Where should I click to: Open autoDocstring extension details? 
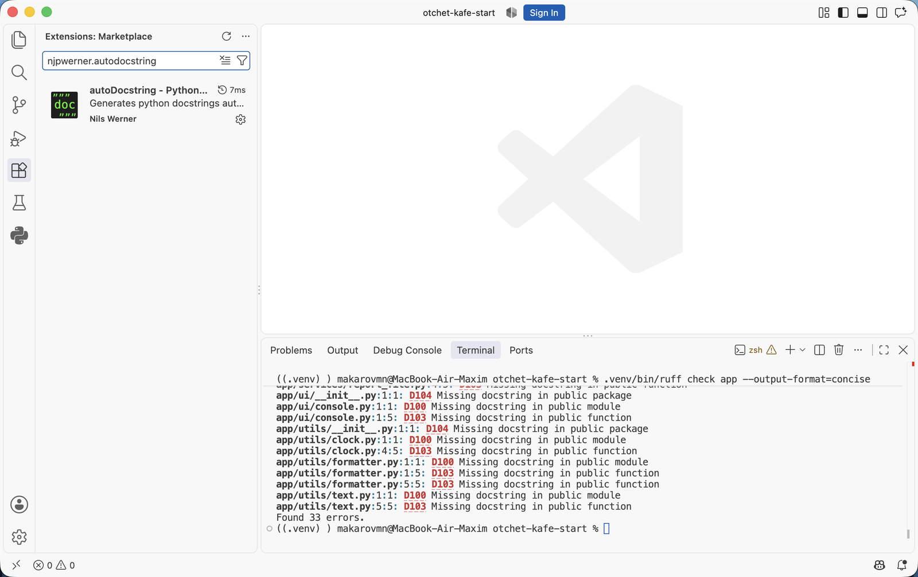tap(146, 104)
